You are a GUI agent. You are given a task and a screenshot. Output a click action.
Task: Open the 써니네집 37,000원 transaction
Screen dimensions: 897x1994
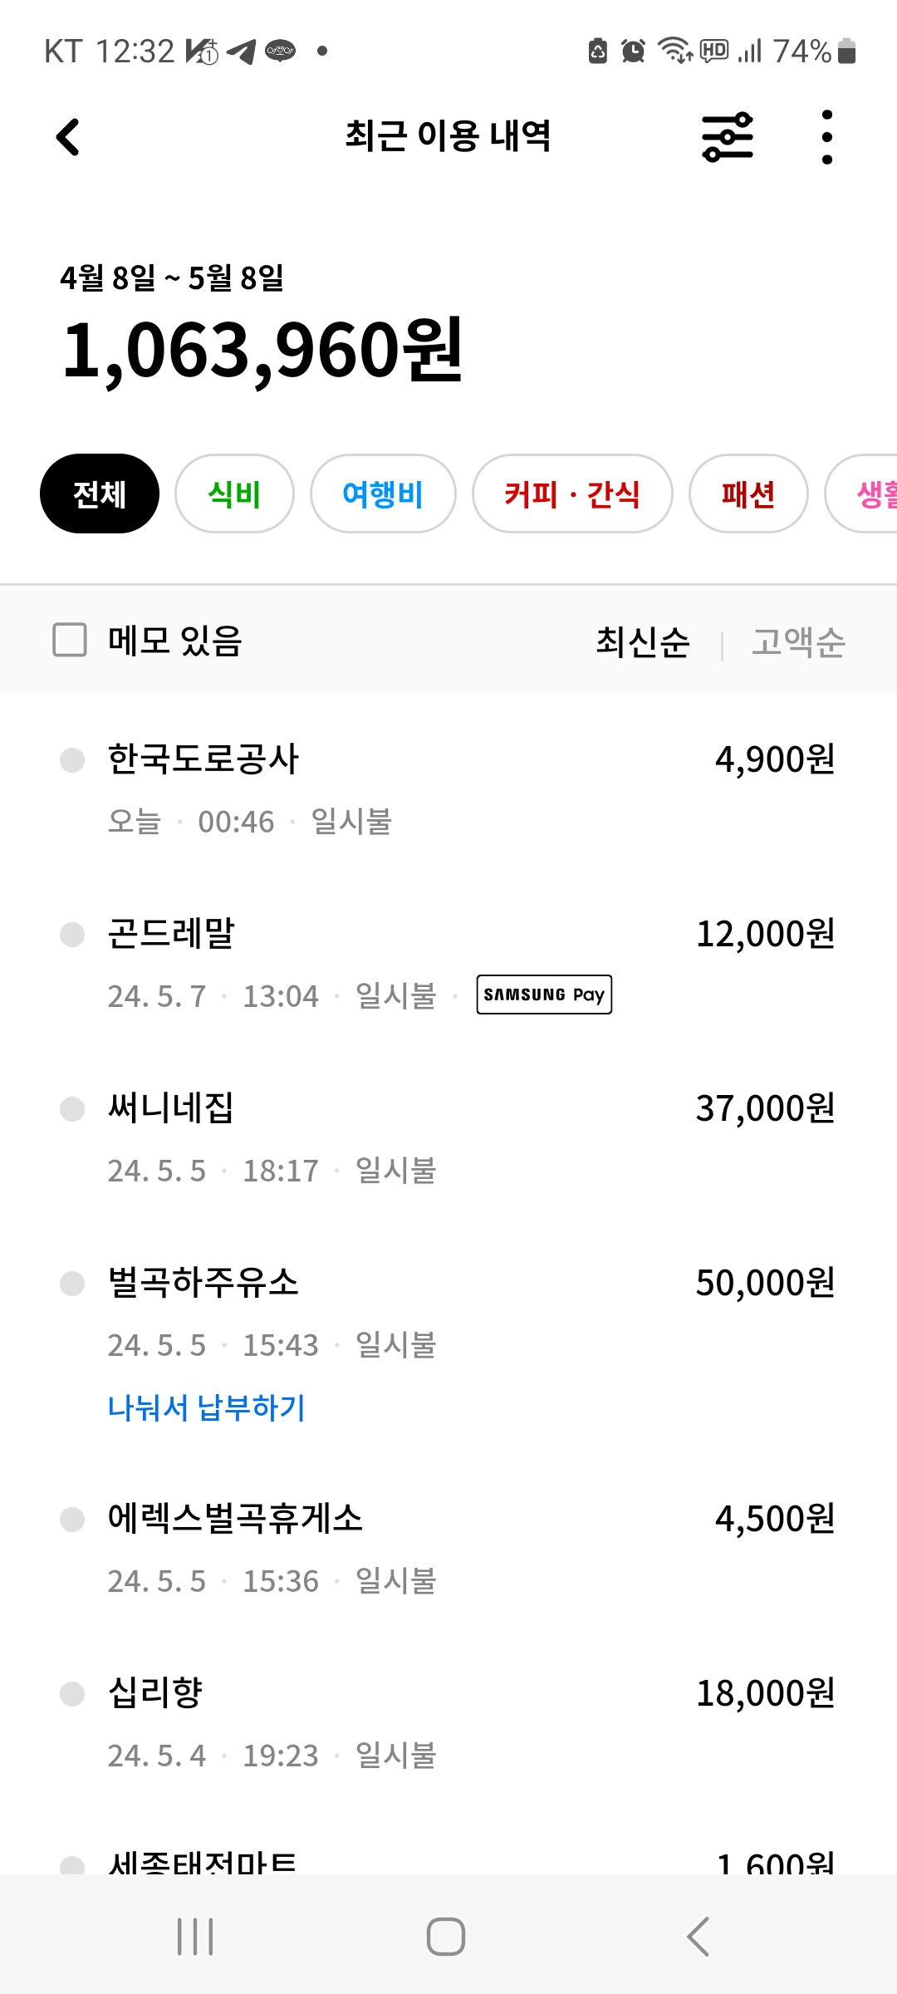tap(448, 1138)
